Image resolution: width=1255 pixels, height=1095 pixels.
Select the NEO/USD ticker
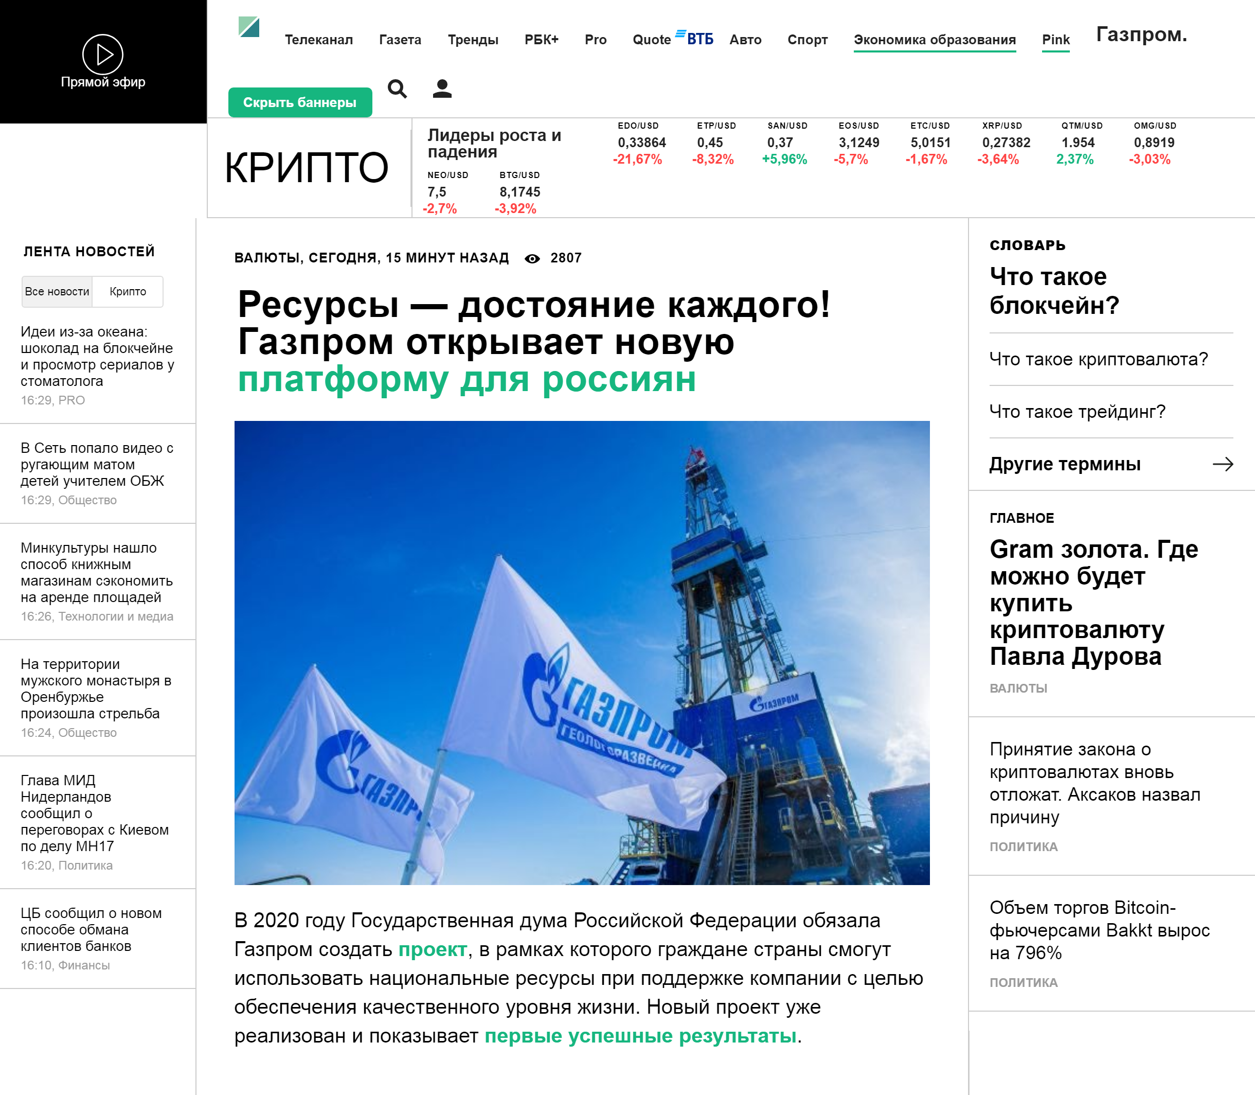(446, 192)
